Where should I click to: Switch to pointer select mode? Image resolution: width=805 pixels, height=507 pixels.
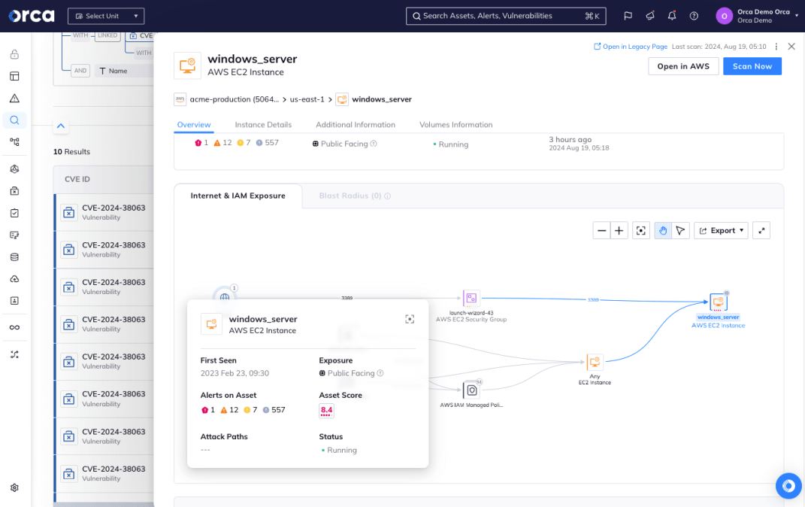point(680,231)
